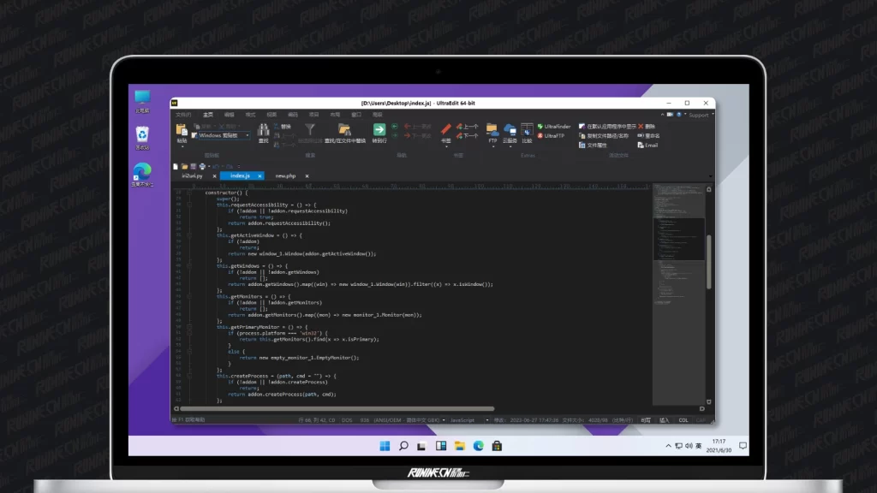Click the green Go to Line icon
Screen dimensions: 877x493
pos(379,131)
